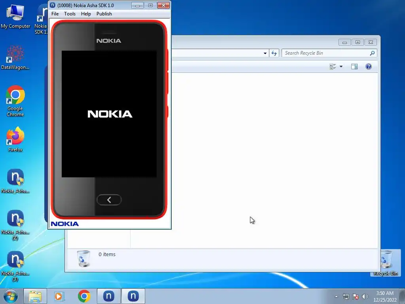Tap the back button on the emulated phone
This screenshot has height=304, width=405.
109,200
